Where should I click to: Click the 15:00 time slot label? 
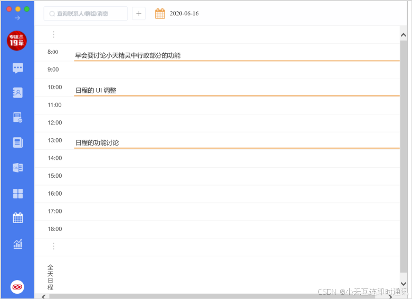coord(55,176)
